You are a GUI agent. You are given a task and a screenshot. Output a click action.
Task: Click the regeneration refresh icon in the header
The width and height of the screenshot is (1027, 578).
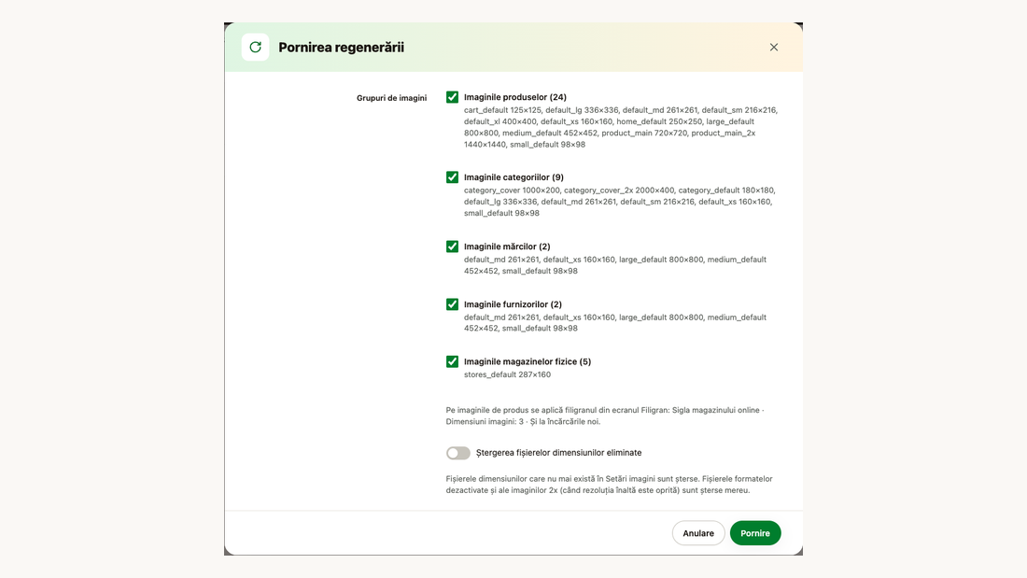point(255,48)
